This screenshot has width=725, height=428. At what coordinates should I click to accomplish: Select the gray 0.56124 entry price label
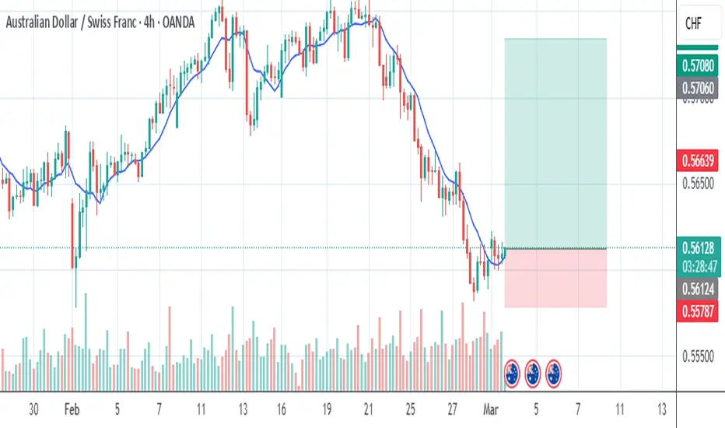(x=697, y=289)
